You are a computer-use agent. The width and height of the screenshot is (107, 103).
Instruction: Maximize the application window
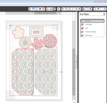100,2
